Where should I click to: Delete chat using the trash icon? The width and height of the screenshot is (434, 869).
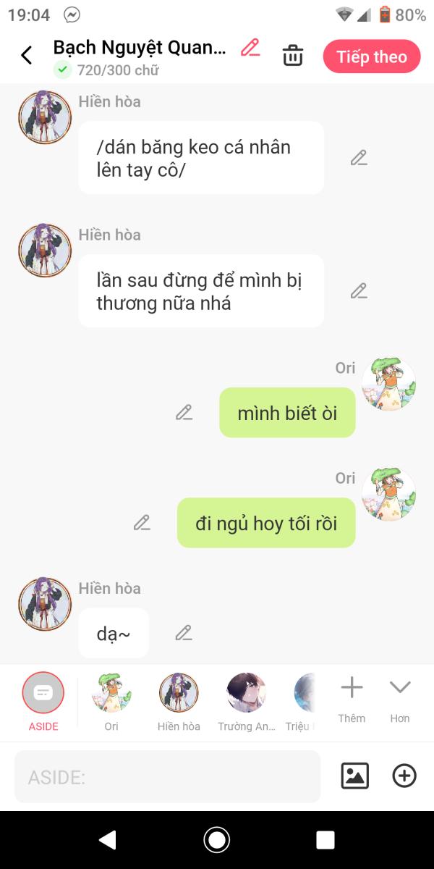[293, 56]
